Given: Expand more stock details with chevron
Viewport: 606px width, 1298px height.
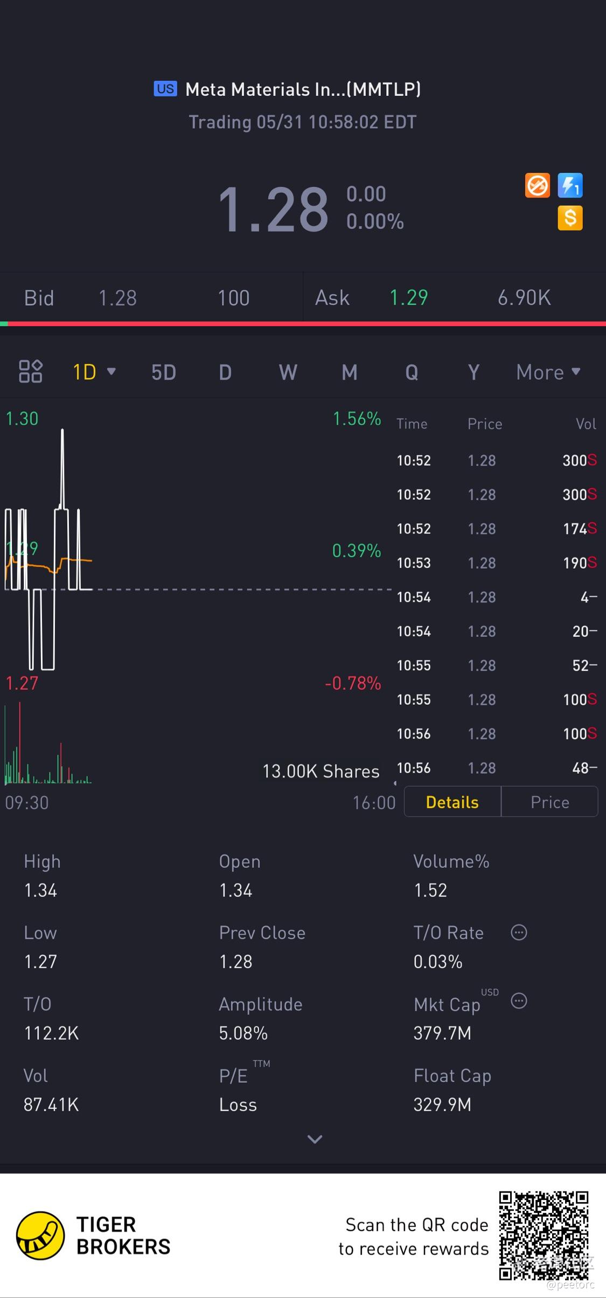Looking at the screenshot, I should [x=315, y=1139].
